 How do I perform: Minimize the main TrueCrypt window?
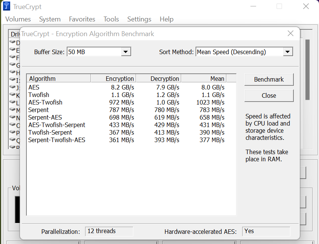pos(253,6)
